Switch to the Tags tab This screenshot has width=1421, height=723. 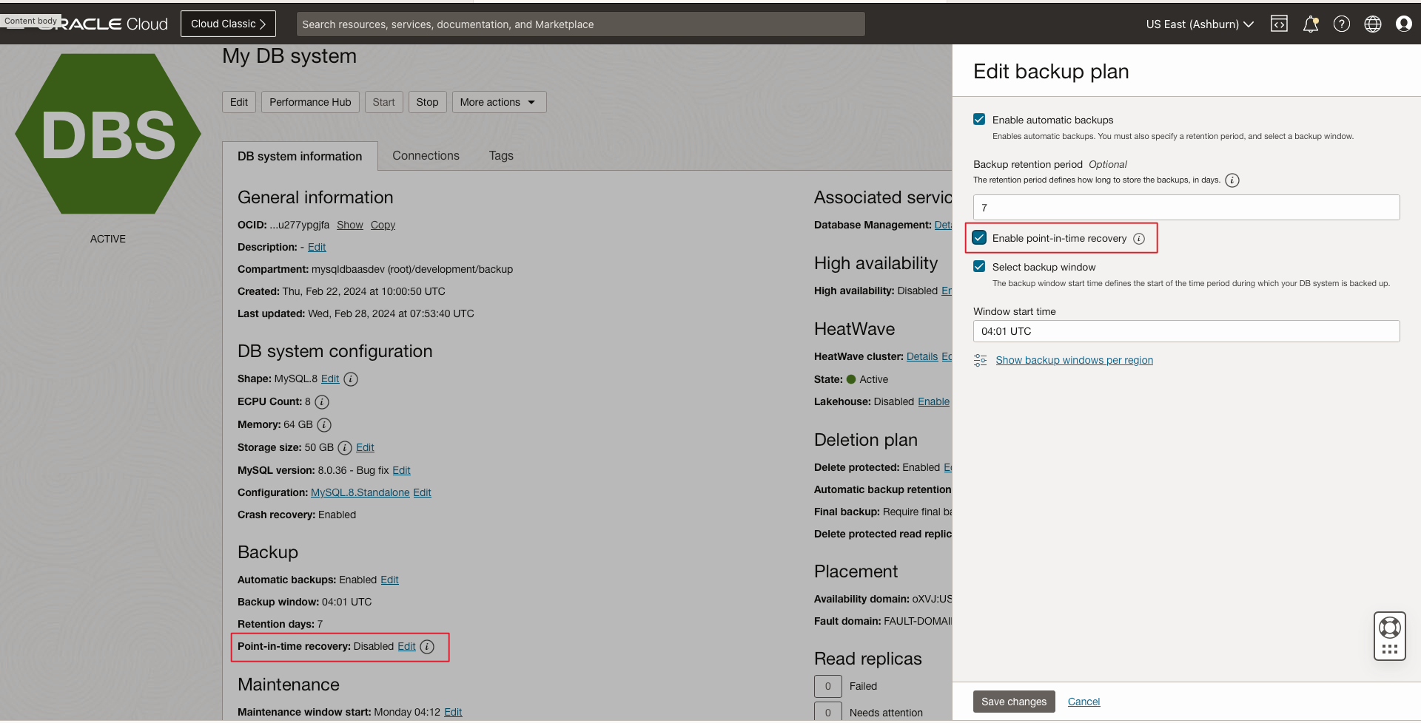click(501, 156)
